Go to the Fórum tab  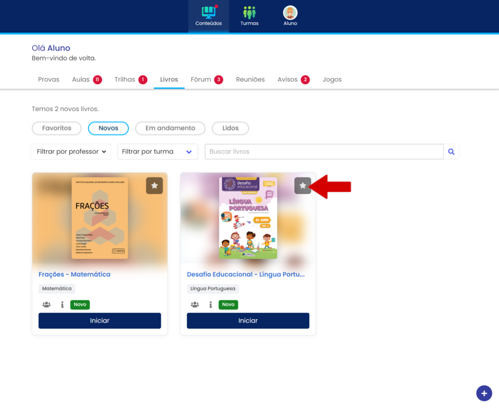click(x=201, y=80)
